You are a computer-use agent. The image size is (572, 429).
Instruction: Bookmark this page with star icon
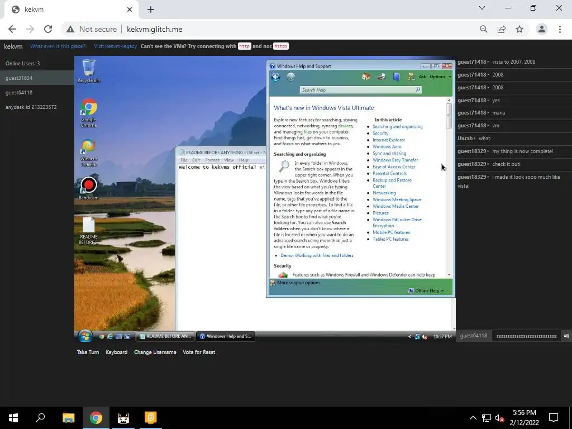[x=519, y=29]
